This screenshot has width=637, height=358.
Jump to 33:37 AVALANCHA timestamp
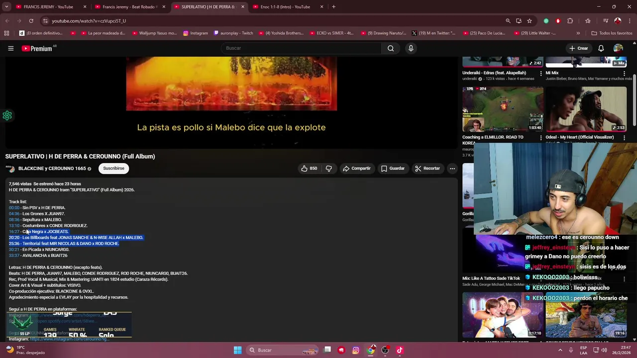[x=14, y=256]
